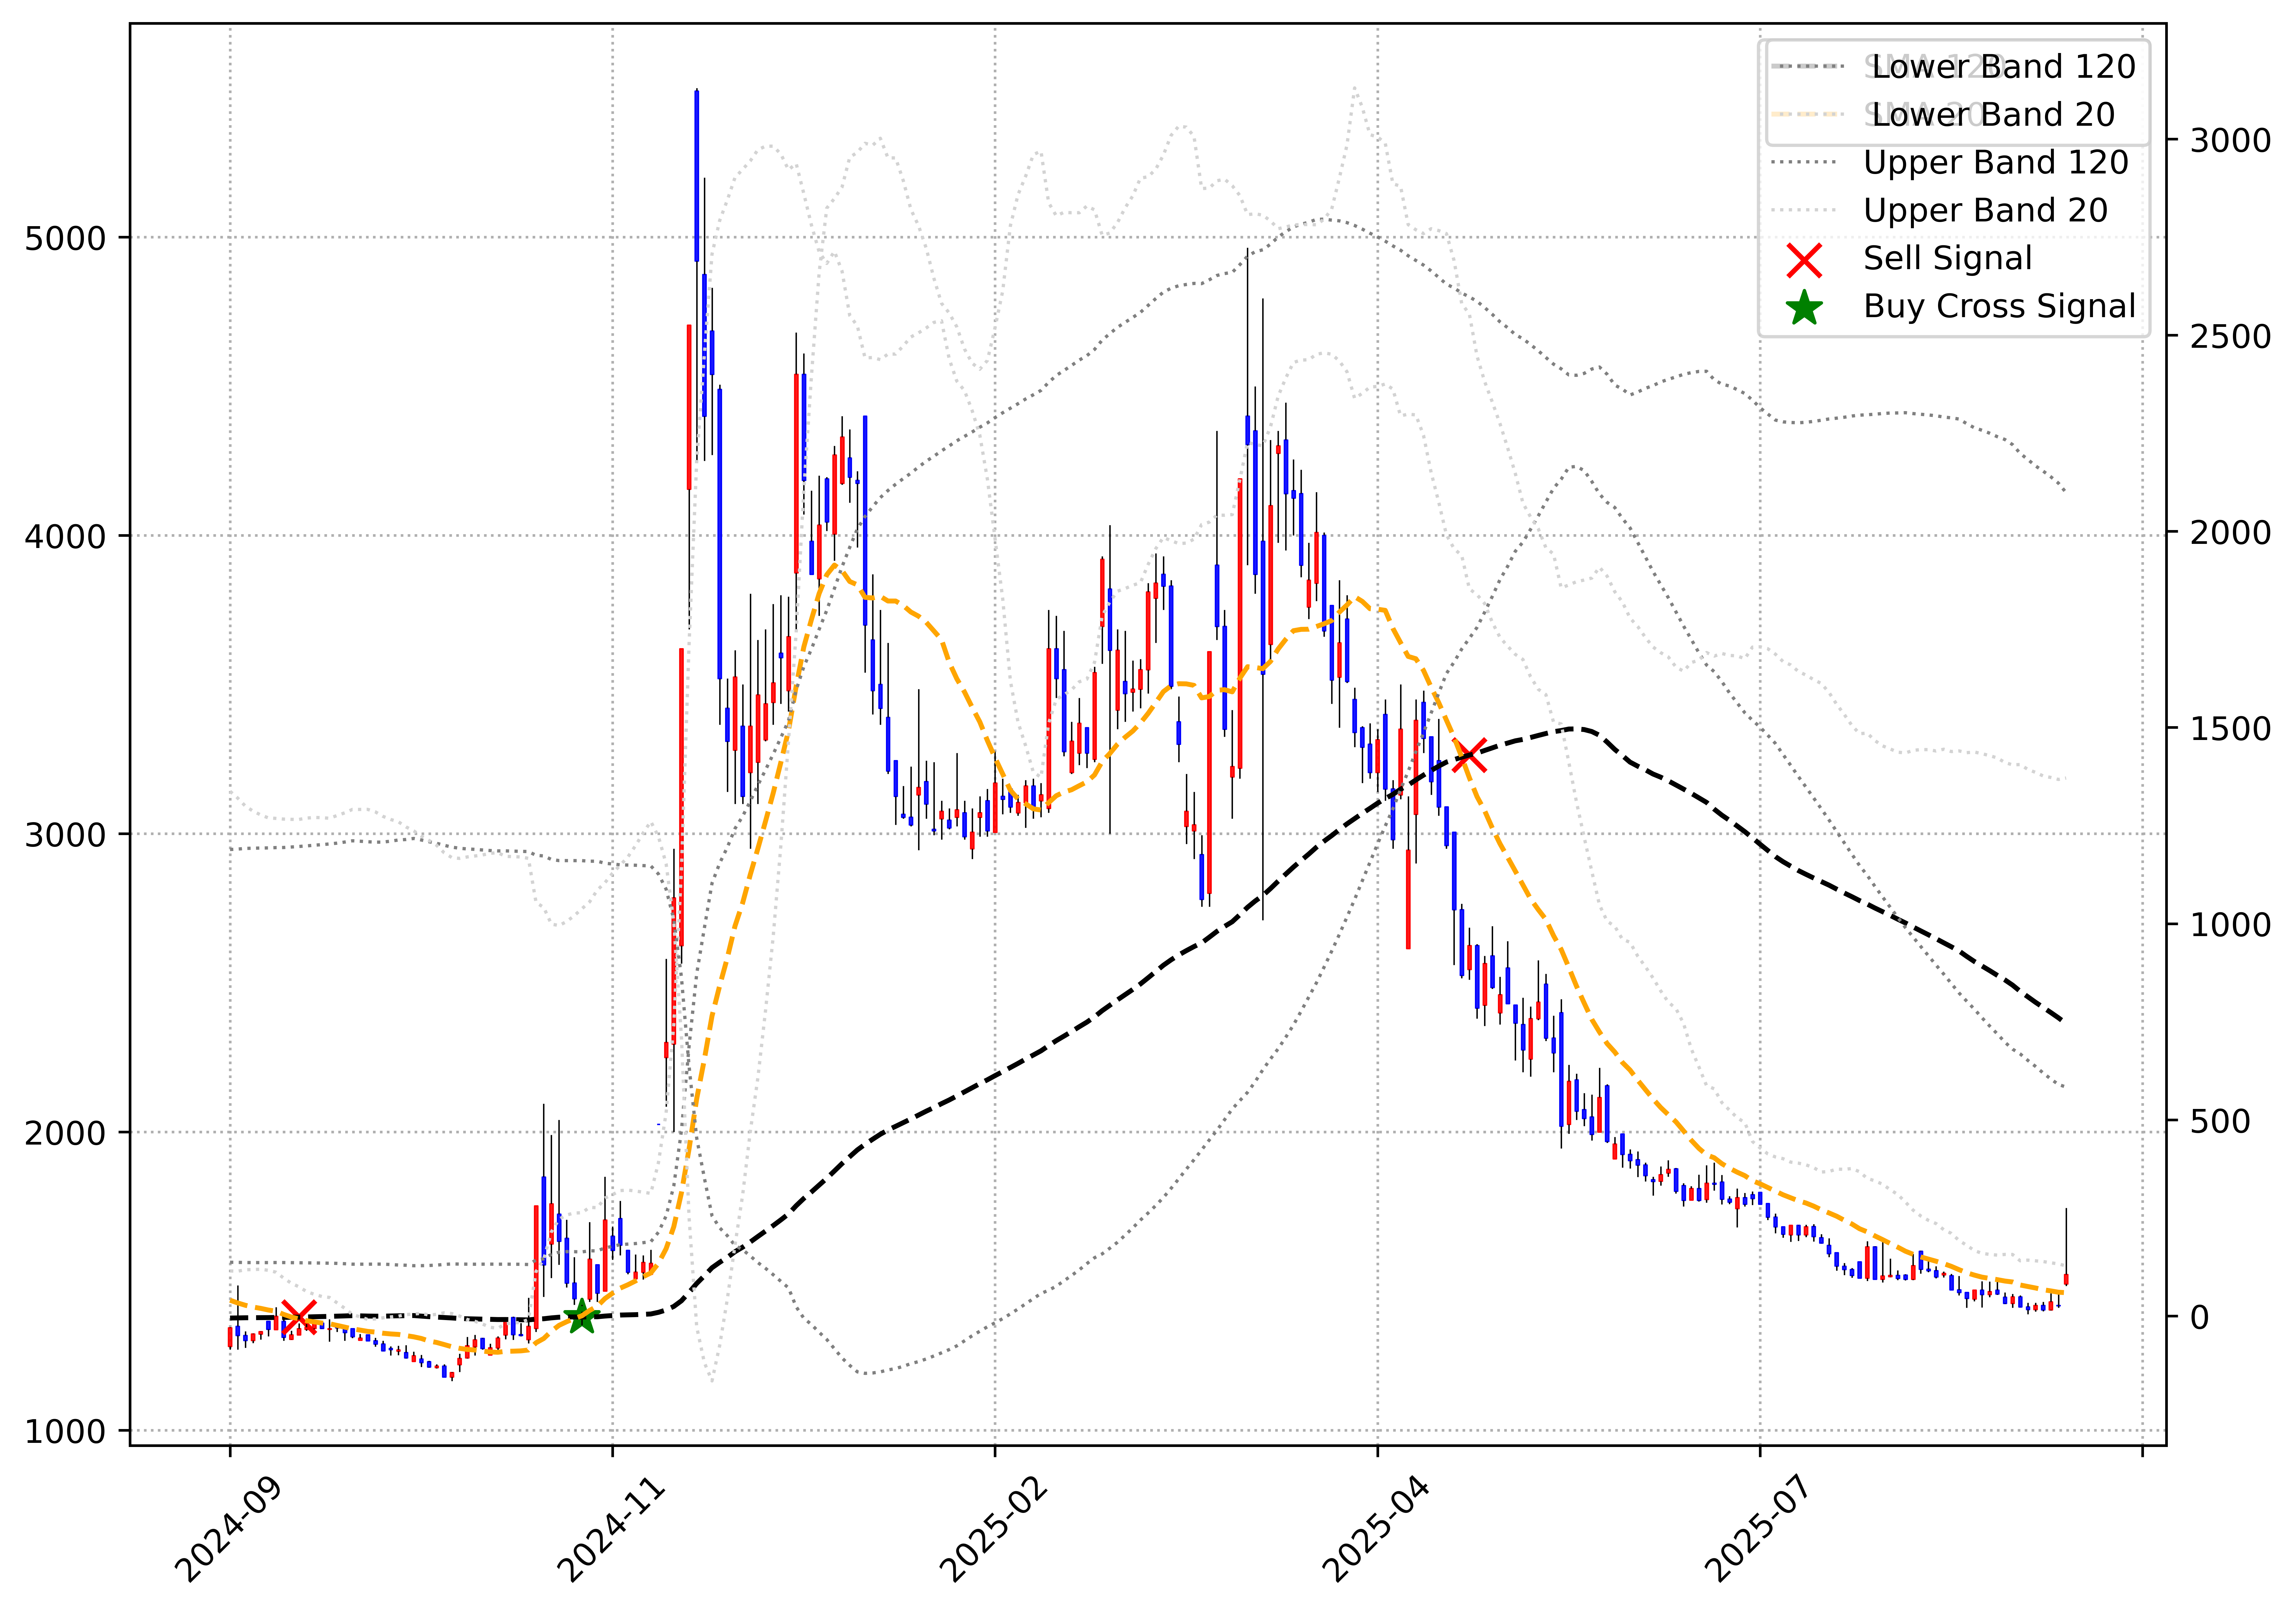
Task: Click the tallest blue candlestick at the peak
Action: tap(697, 175)
